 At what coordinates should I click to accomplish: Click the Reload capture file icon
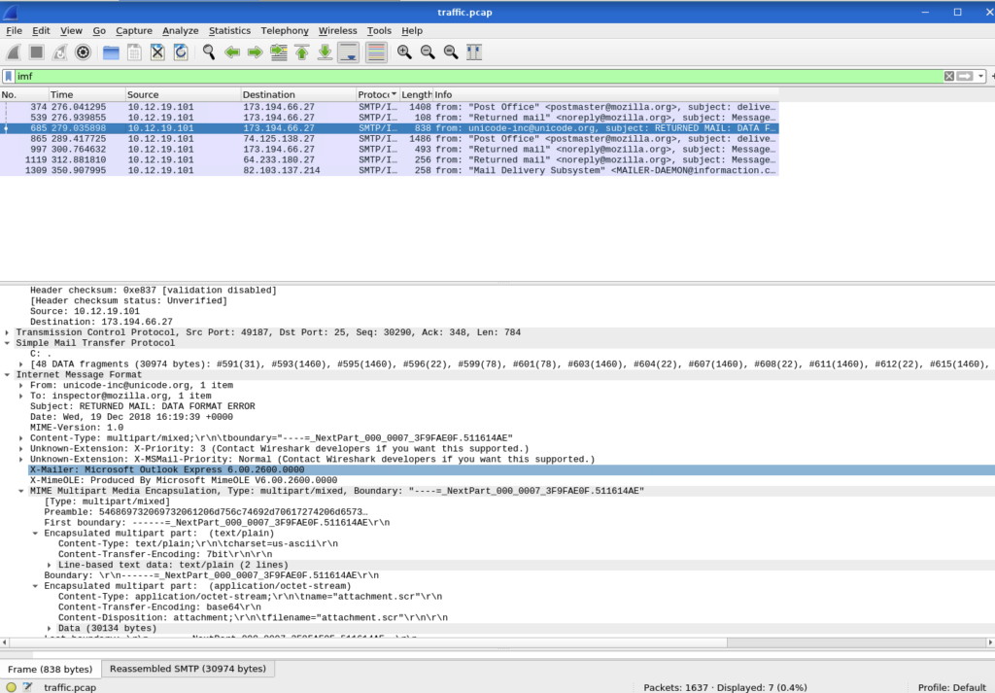point(181,52)
